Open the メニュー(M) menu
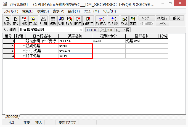This screenshot has height=127, width=188. (x=91, y=11)
